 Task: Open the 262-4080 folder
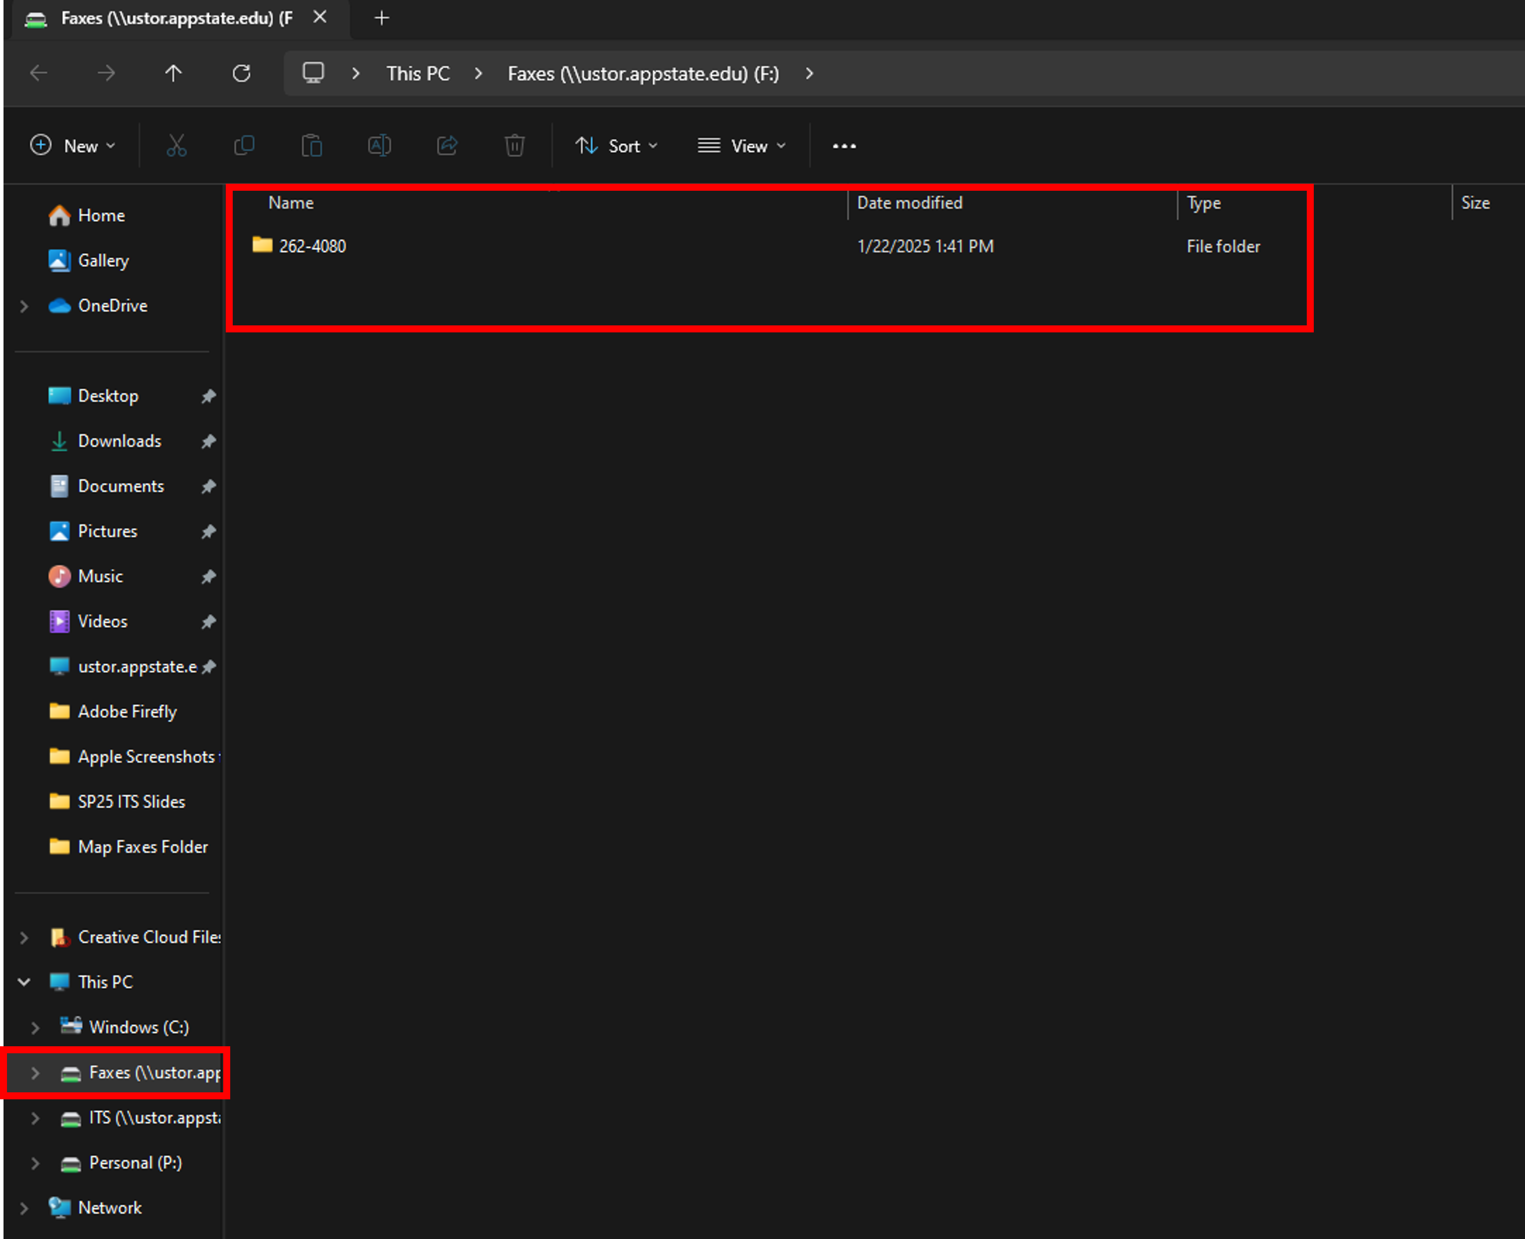[312, 246]
